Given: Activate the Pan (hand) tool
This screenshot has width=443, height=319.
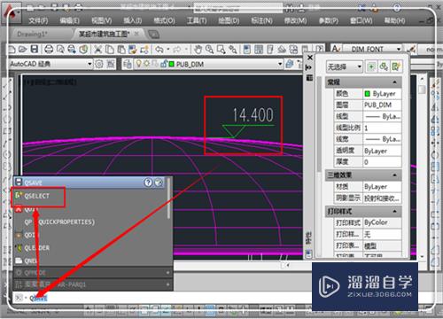Looking at the screenshot, I should click(x=198, y=49).
